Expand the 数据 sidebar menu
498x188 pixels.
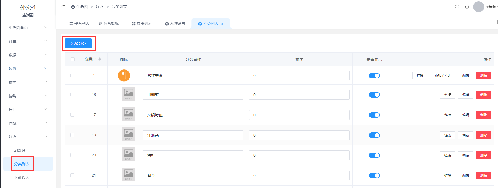click(x=28, y=55)
